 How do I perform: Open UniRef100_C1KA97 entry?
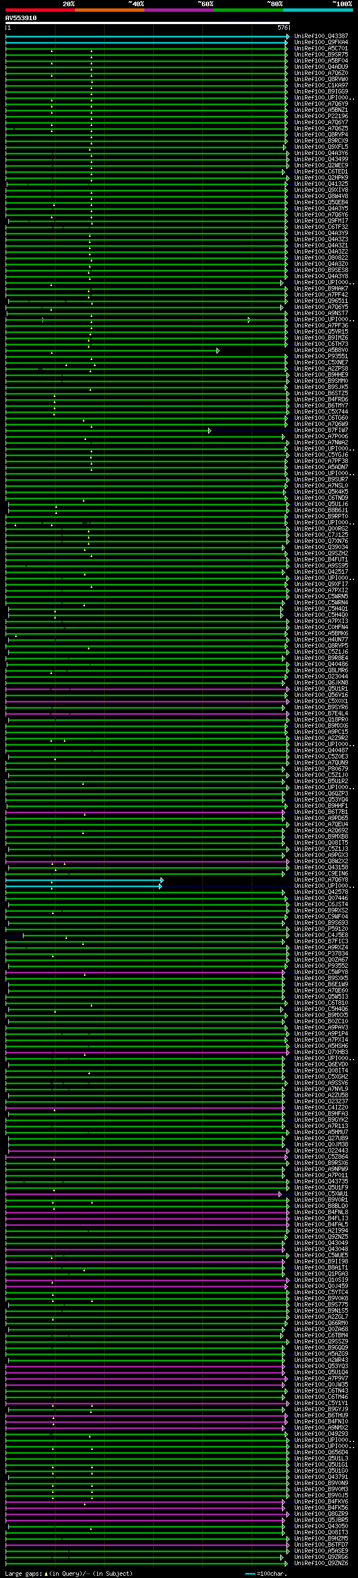[321, 86]
